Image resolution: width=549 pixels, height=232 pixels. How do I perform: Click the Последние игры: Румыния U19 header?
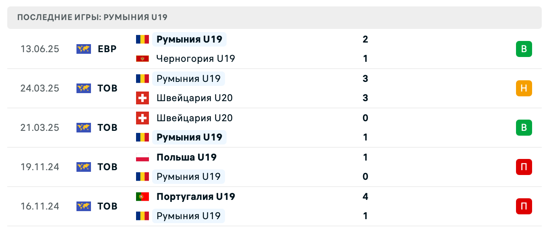(x=92, y=17)
